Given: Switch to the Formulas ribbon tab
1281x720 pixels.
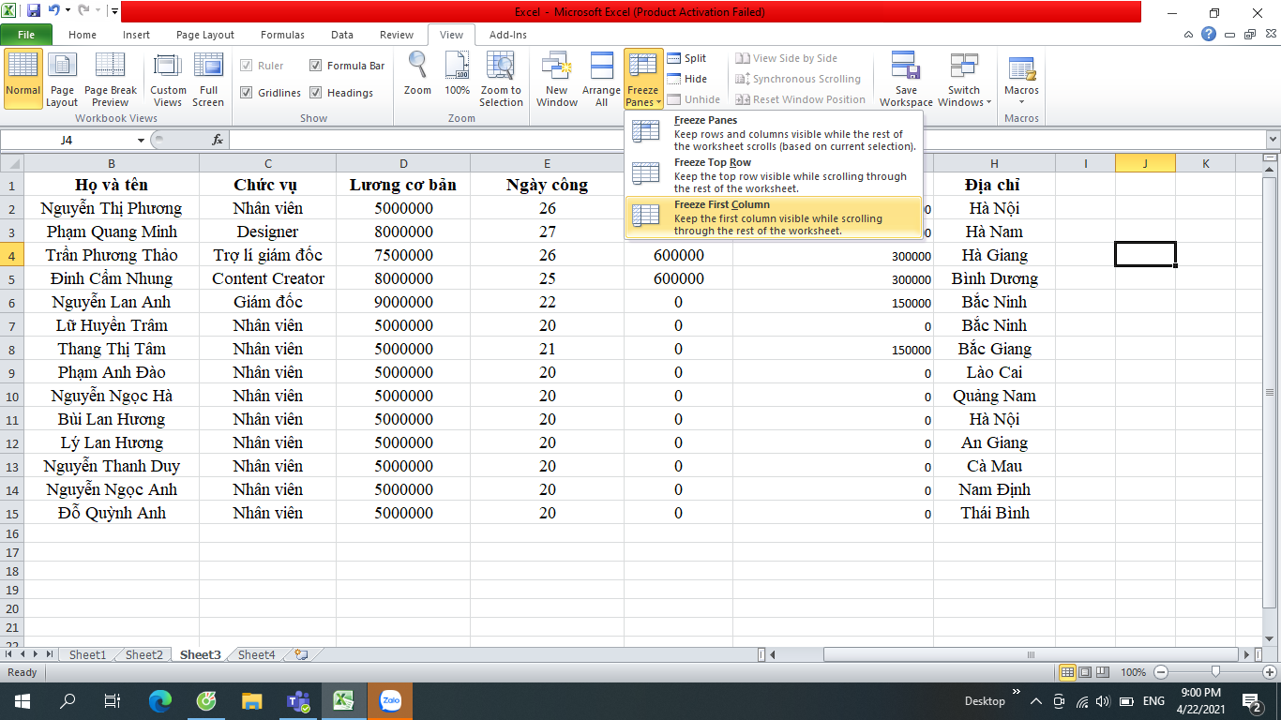Looking at the screenshot, I should click(x=282, y=35).
